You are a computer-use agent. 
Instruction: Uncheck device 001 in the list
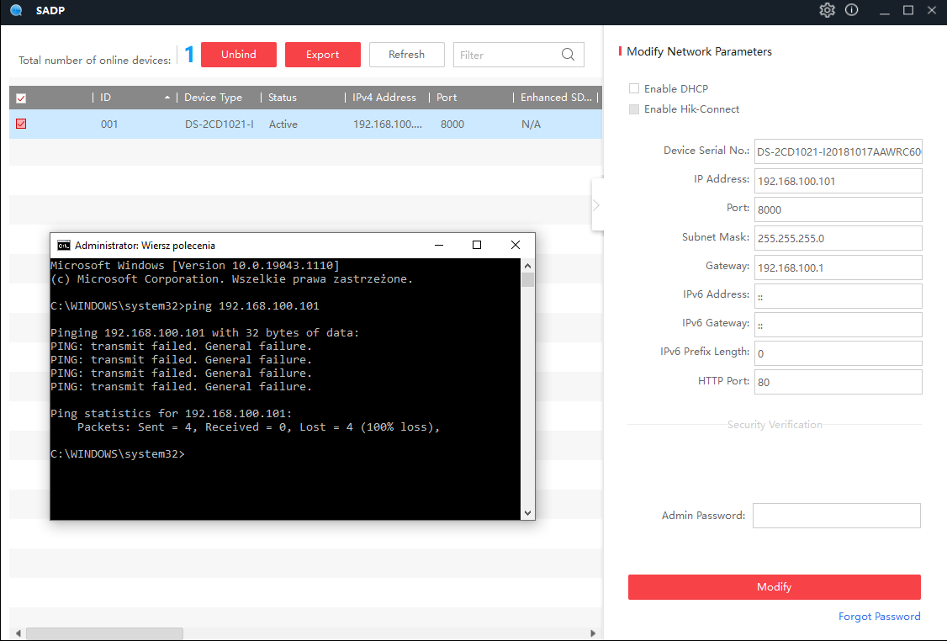[x=21, y=124]
